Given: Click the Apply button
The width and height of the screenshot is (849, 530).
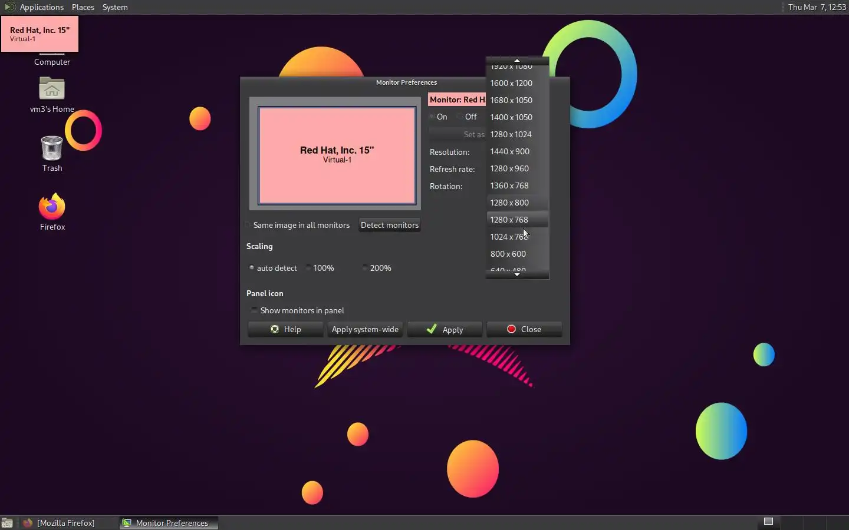Looking at the screenshot, I should [x=445, y=329].
